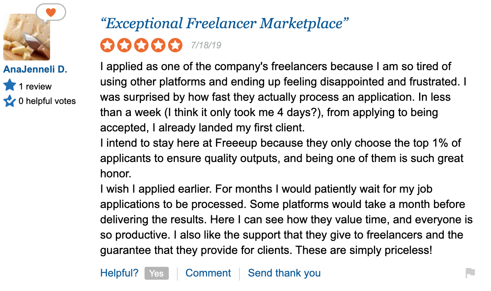Screen dimensions: 491x291
Task: Click the 7/18/19 review date
Action: [x=206, y=45]
